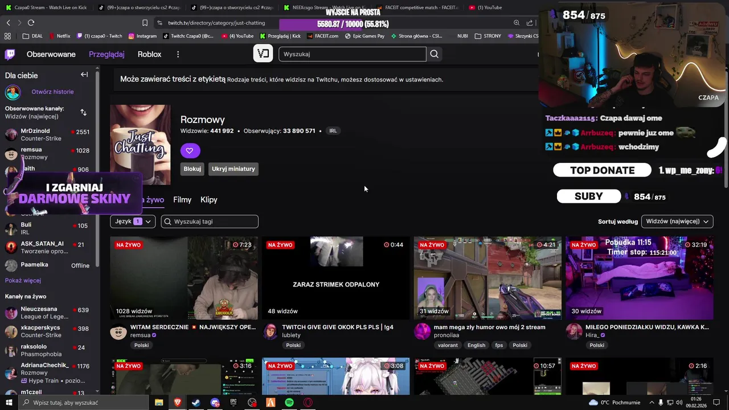Viewport: 729px width, 410px height.
Task: Open the Windows Start menu
Action: [9, 403]
